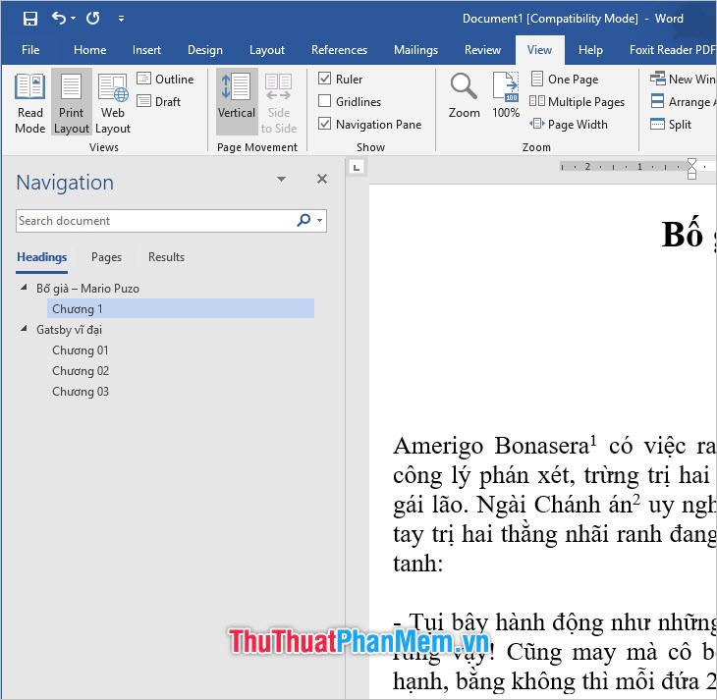Jump to Gatsby vĩ đại heading
Screen dimensions: 717x700
(69, 330)
